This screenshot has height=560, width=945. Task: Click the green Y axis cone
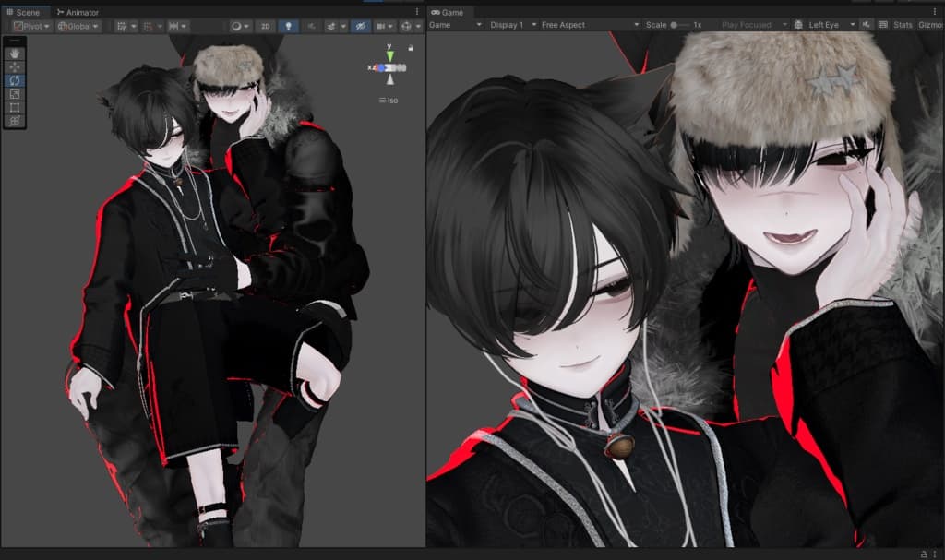(390, 56)
